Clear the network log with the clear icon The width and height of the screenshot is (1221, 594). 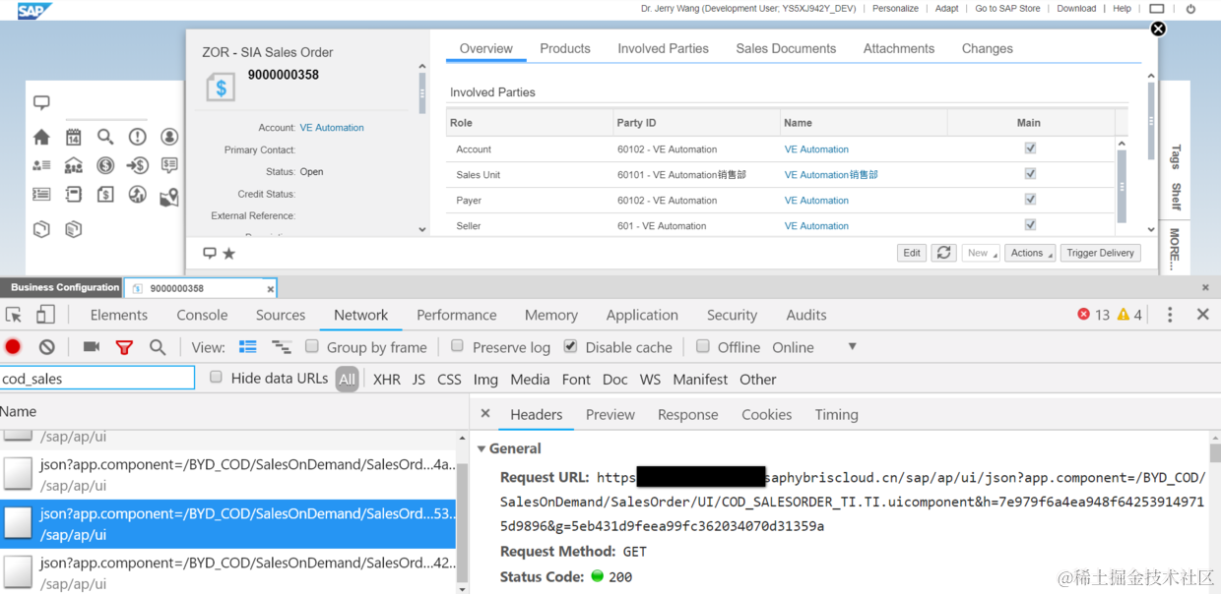click(47, 347)
